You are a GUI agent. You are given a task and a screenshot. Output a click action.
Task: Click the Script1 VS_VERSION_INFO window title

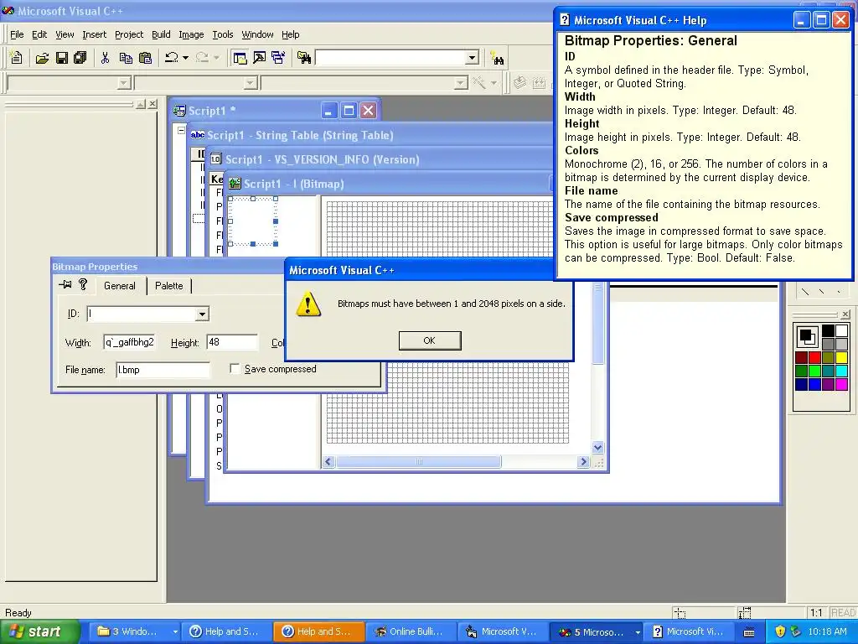point(323,159)
